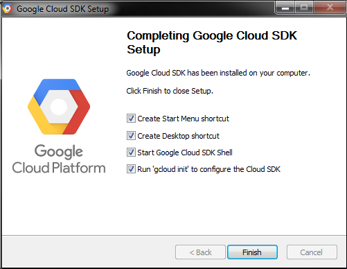Click the 'Click Finish to close Setup.' text

tap(170, 91)
